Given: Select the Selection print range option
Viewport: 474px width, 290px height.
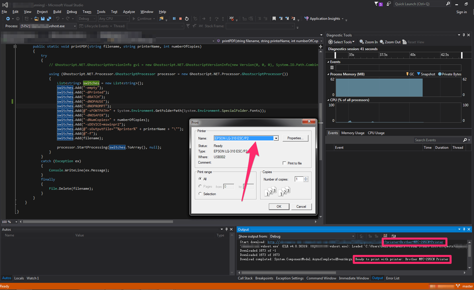Looking at the screenshot, I should pos(200,194).
